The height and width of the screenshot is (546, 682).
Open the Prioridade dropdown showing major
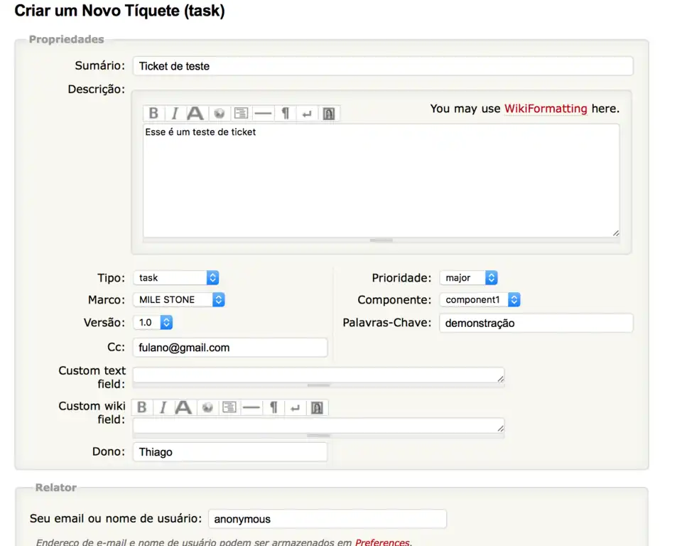(468, 278)
